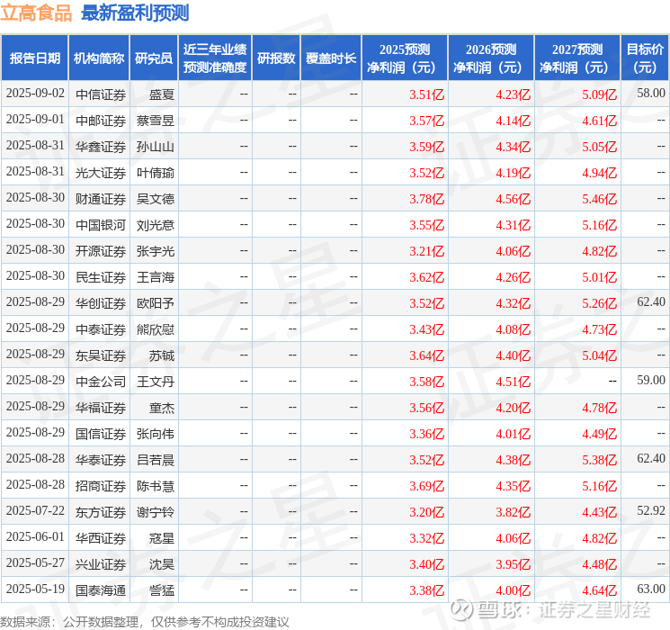Click analyst name 熊欣慰
This screenshot has height=630, width=670.
[156, 329]
